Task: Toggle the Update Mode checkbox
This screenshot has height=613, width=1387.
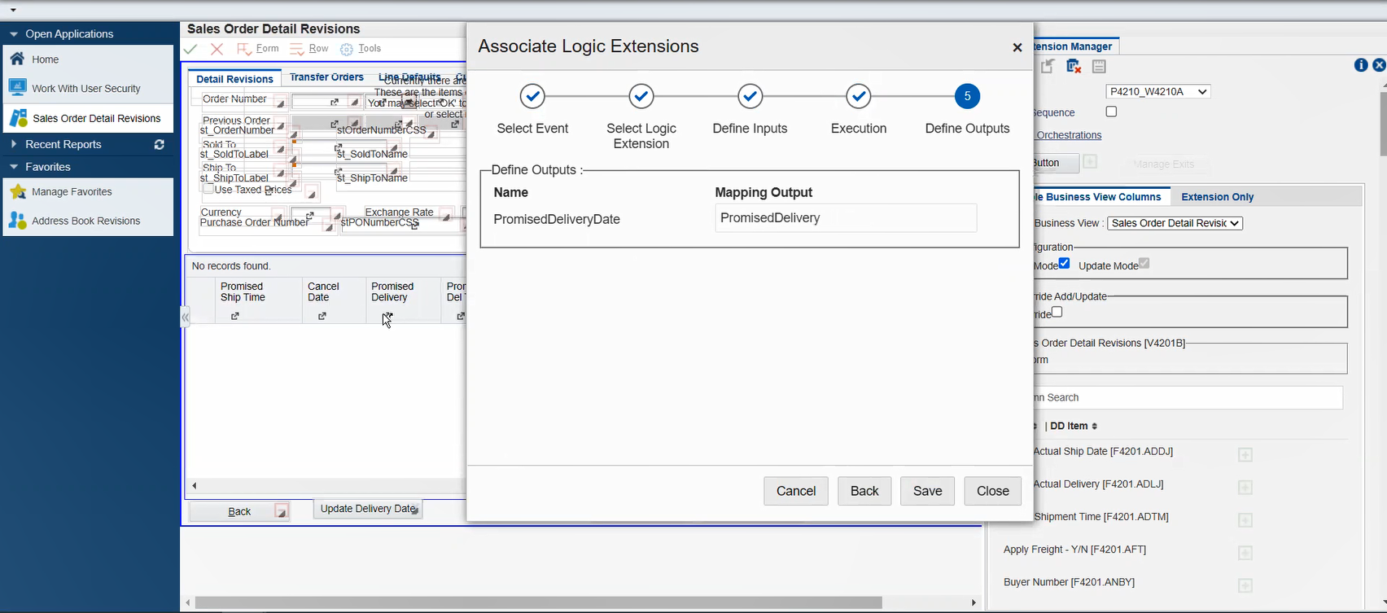Action: [x=1144, y=263]
